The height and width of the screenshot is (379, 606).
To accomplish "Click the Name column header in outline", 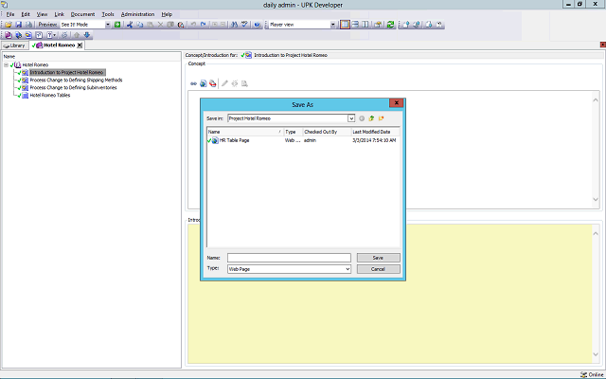I will click(x=91, y=57).
